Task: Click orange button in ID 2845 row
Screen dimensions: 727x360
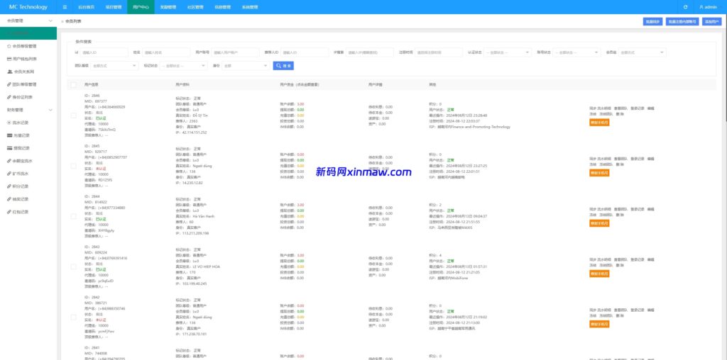Action: 599,173
